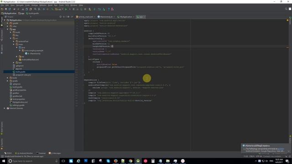Click the SDK Manager toolbar icon
Screen dimensions: 292x164
pos(104,9)
